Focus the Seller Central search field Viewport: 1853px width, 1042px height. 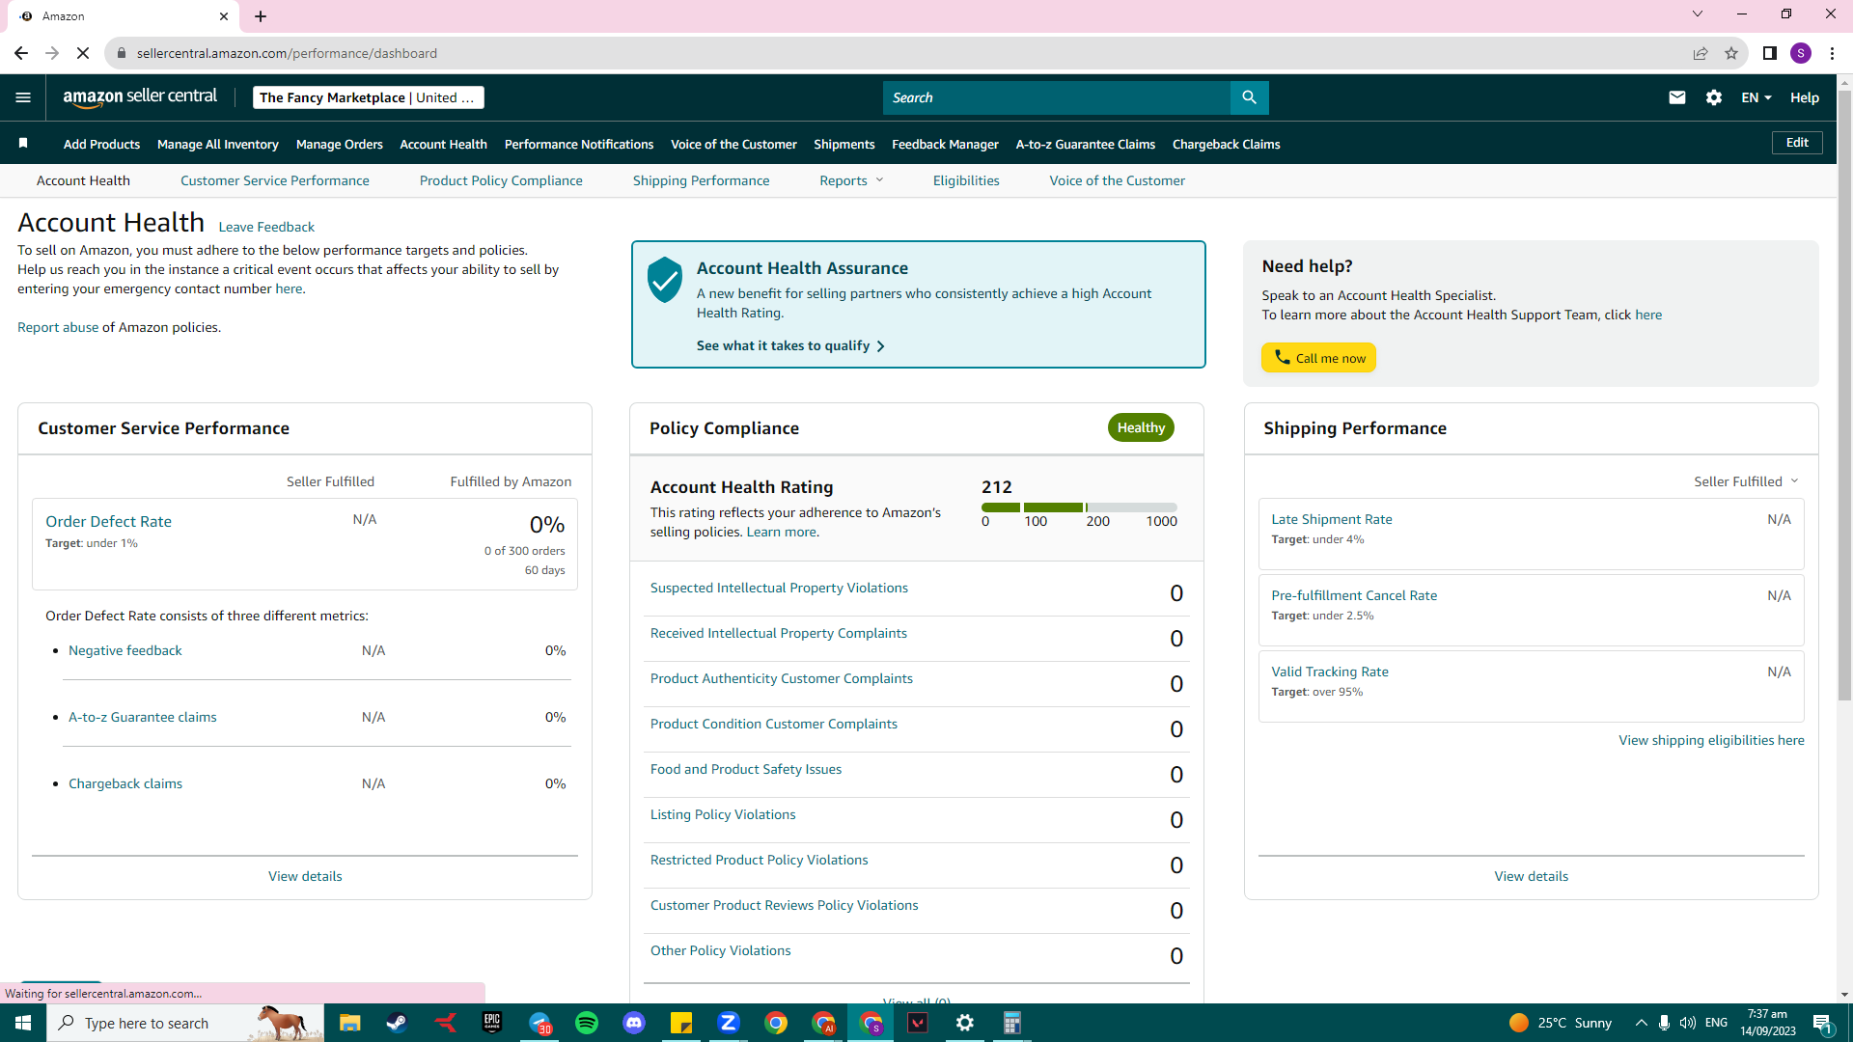click(1057, 97)
